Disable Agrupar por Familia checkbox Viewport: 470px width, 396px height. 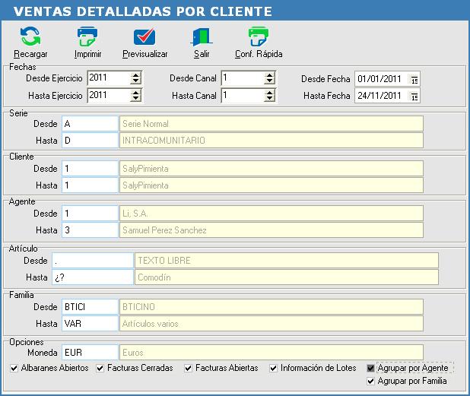[x=371, y=381]
